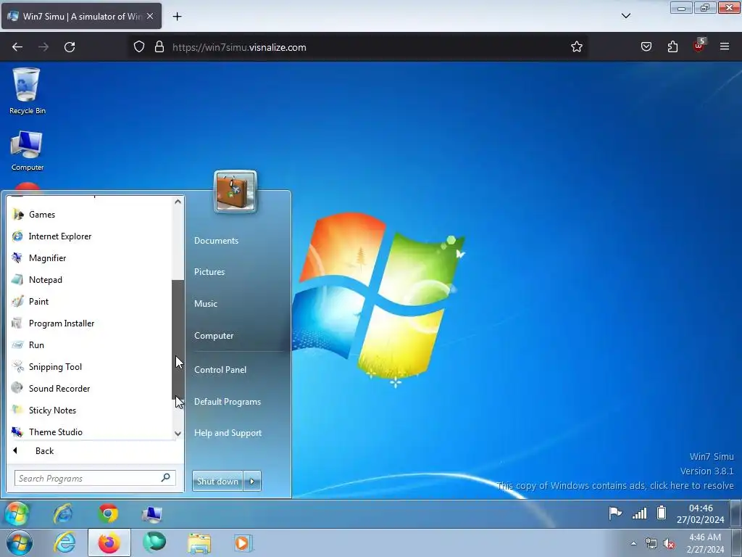
Task: Open Music from the start menu
Action: [205, 304]
